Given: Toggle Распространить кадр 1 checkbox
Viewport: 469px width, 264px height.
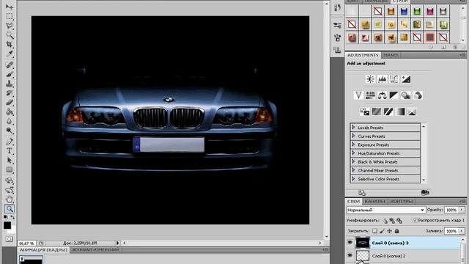Looking at the screenshot, I should coord(415,220).
